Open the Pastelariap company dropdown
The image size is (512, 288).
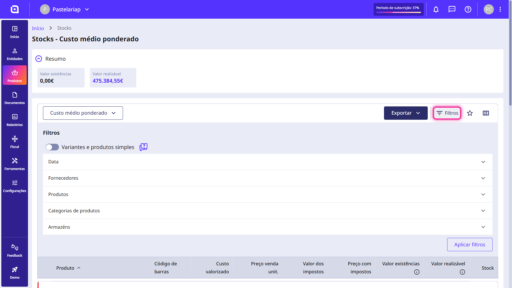click(x=65, y=9)
